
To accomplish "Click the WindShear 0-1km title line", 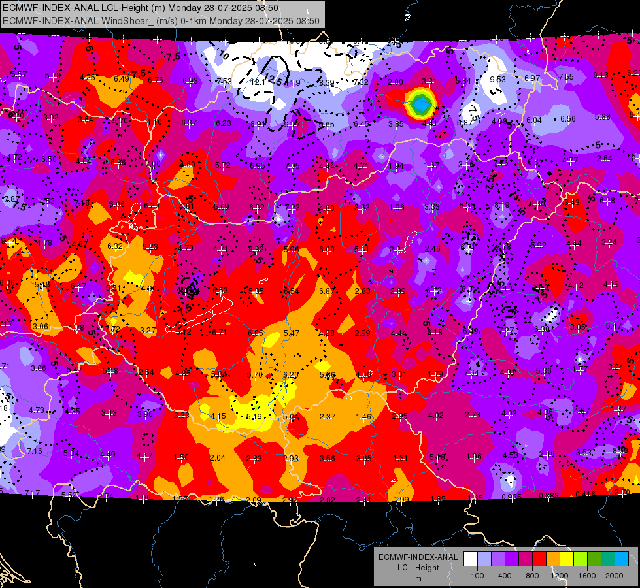I will pyautogui.click(x=161, y=21).
